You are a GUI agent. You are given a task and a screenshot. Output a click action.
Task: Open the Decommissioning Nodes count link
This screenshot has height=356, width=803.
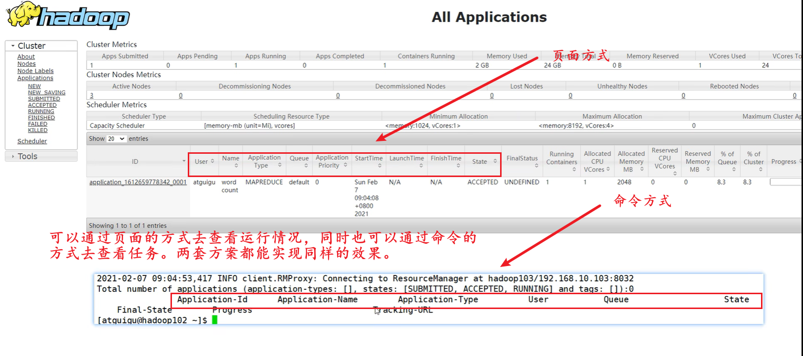(x=180, y=95)
